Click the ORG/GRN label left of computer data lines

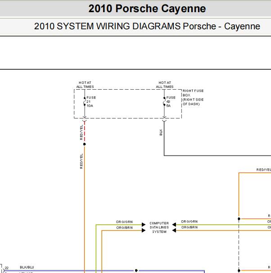124,222
